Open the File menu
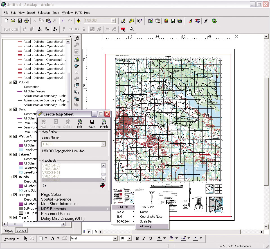This screenshot has width=270, height=249. coord(6,13)
